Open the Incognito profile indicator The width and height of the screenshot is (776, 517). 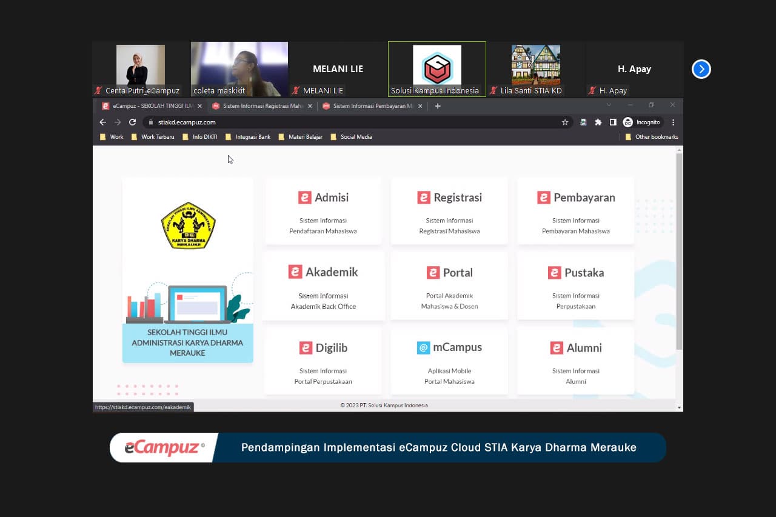pyautogui.click(x=643, y=122)
